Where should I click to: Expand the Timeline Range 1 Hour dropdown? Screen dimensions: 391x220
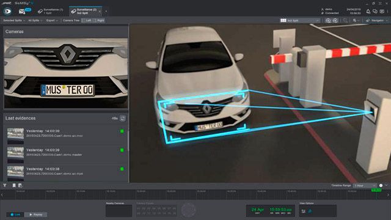point(365,186)
